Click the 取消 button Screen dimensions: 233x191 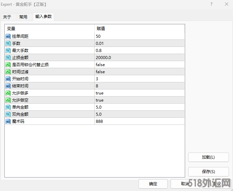[185, 184]
